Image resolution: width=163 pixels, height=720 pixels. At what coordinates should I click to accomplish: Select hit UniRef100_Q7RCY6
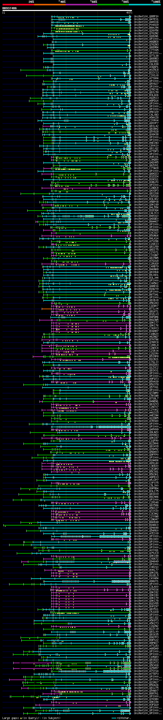click(146, 89)
